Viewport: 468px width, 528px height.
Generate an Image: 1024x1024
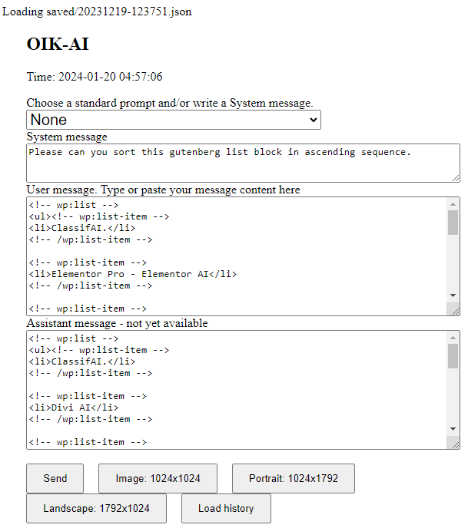[x=158, y=478]
